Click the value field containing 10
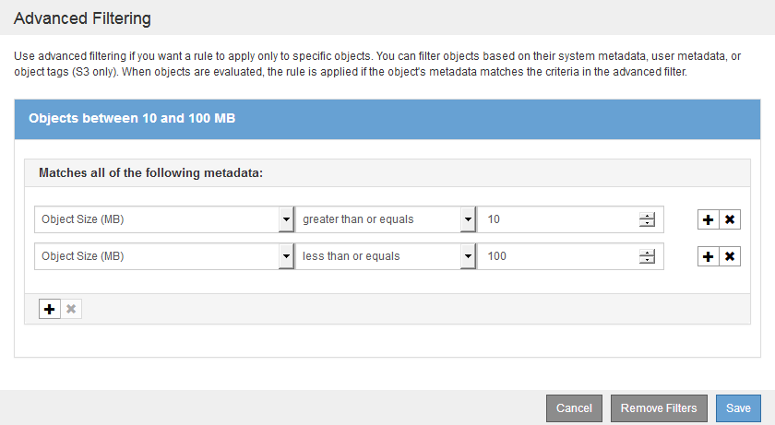This screenshot has height=425, width=775. [558, 219]
